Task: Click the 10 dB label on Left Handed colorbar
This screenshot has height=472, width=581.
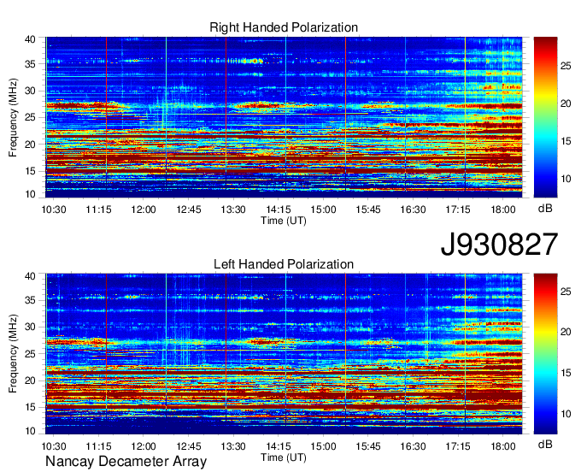Action: point(566,413)
